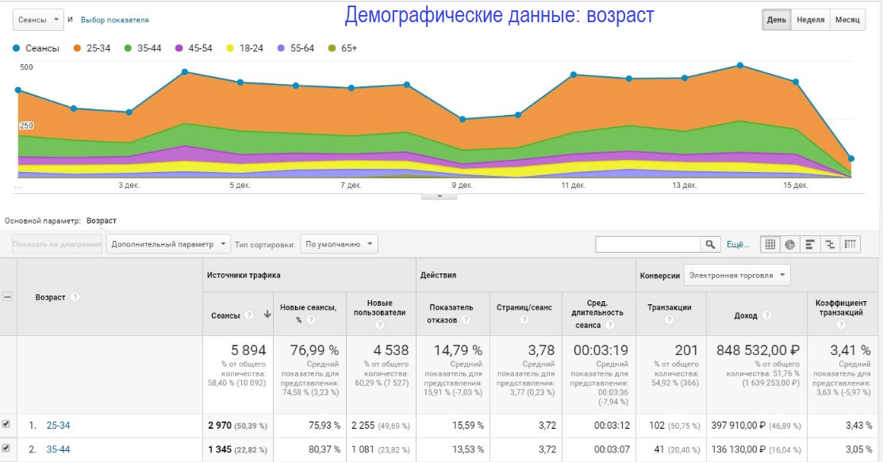The image size is (883, 462).
Task: Click the 65+ legend dot
Action: click(332, 48)
